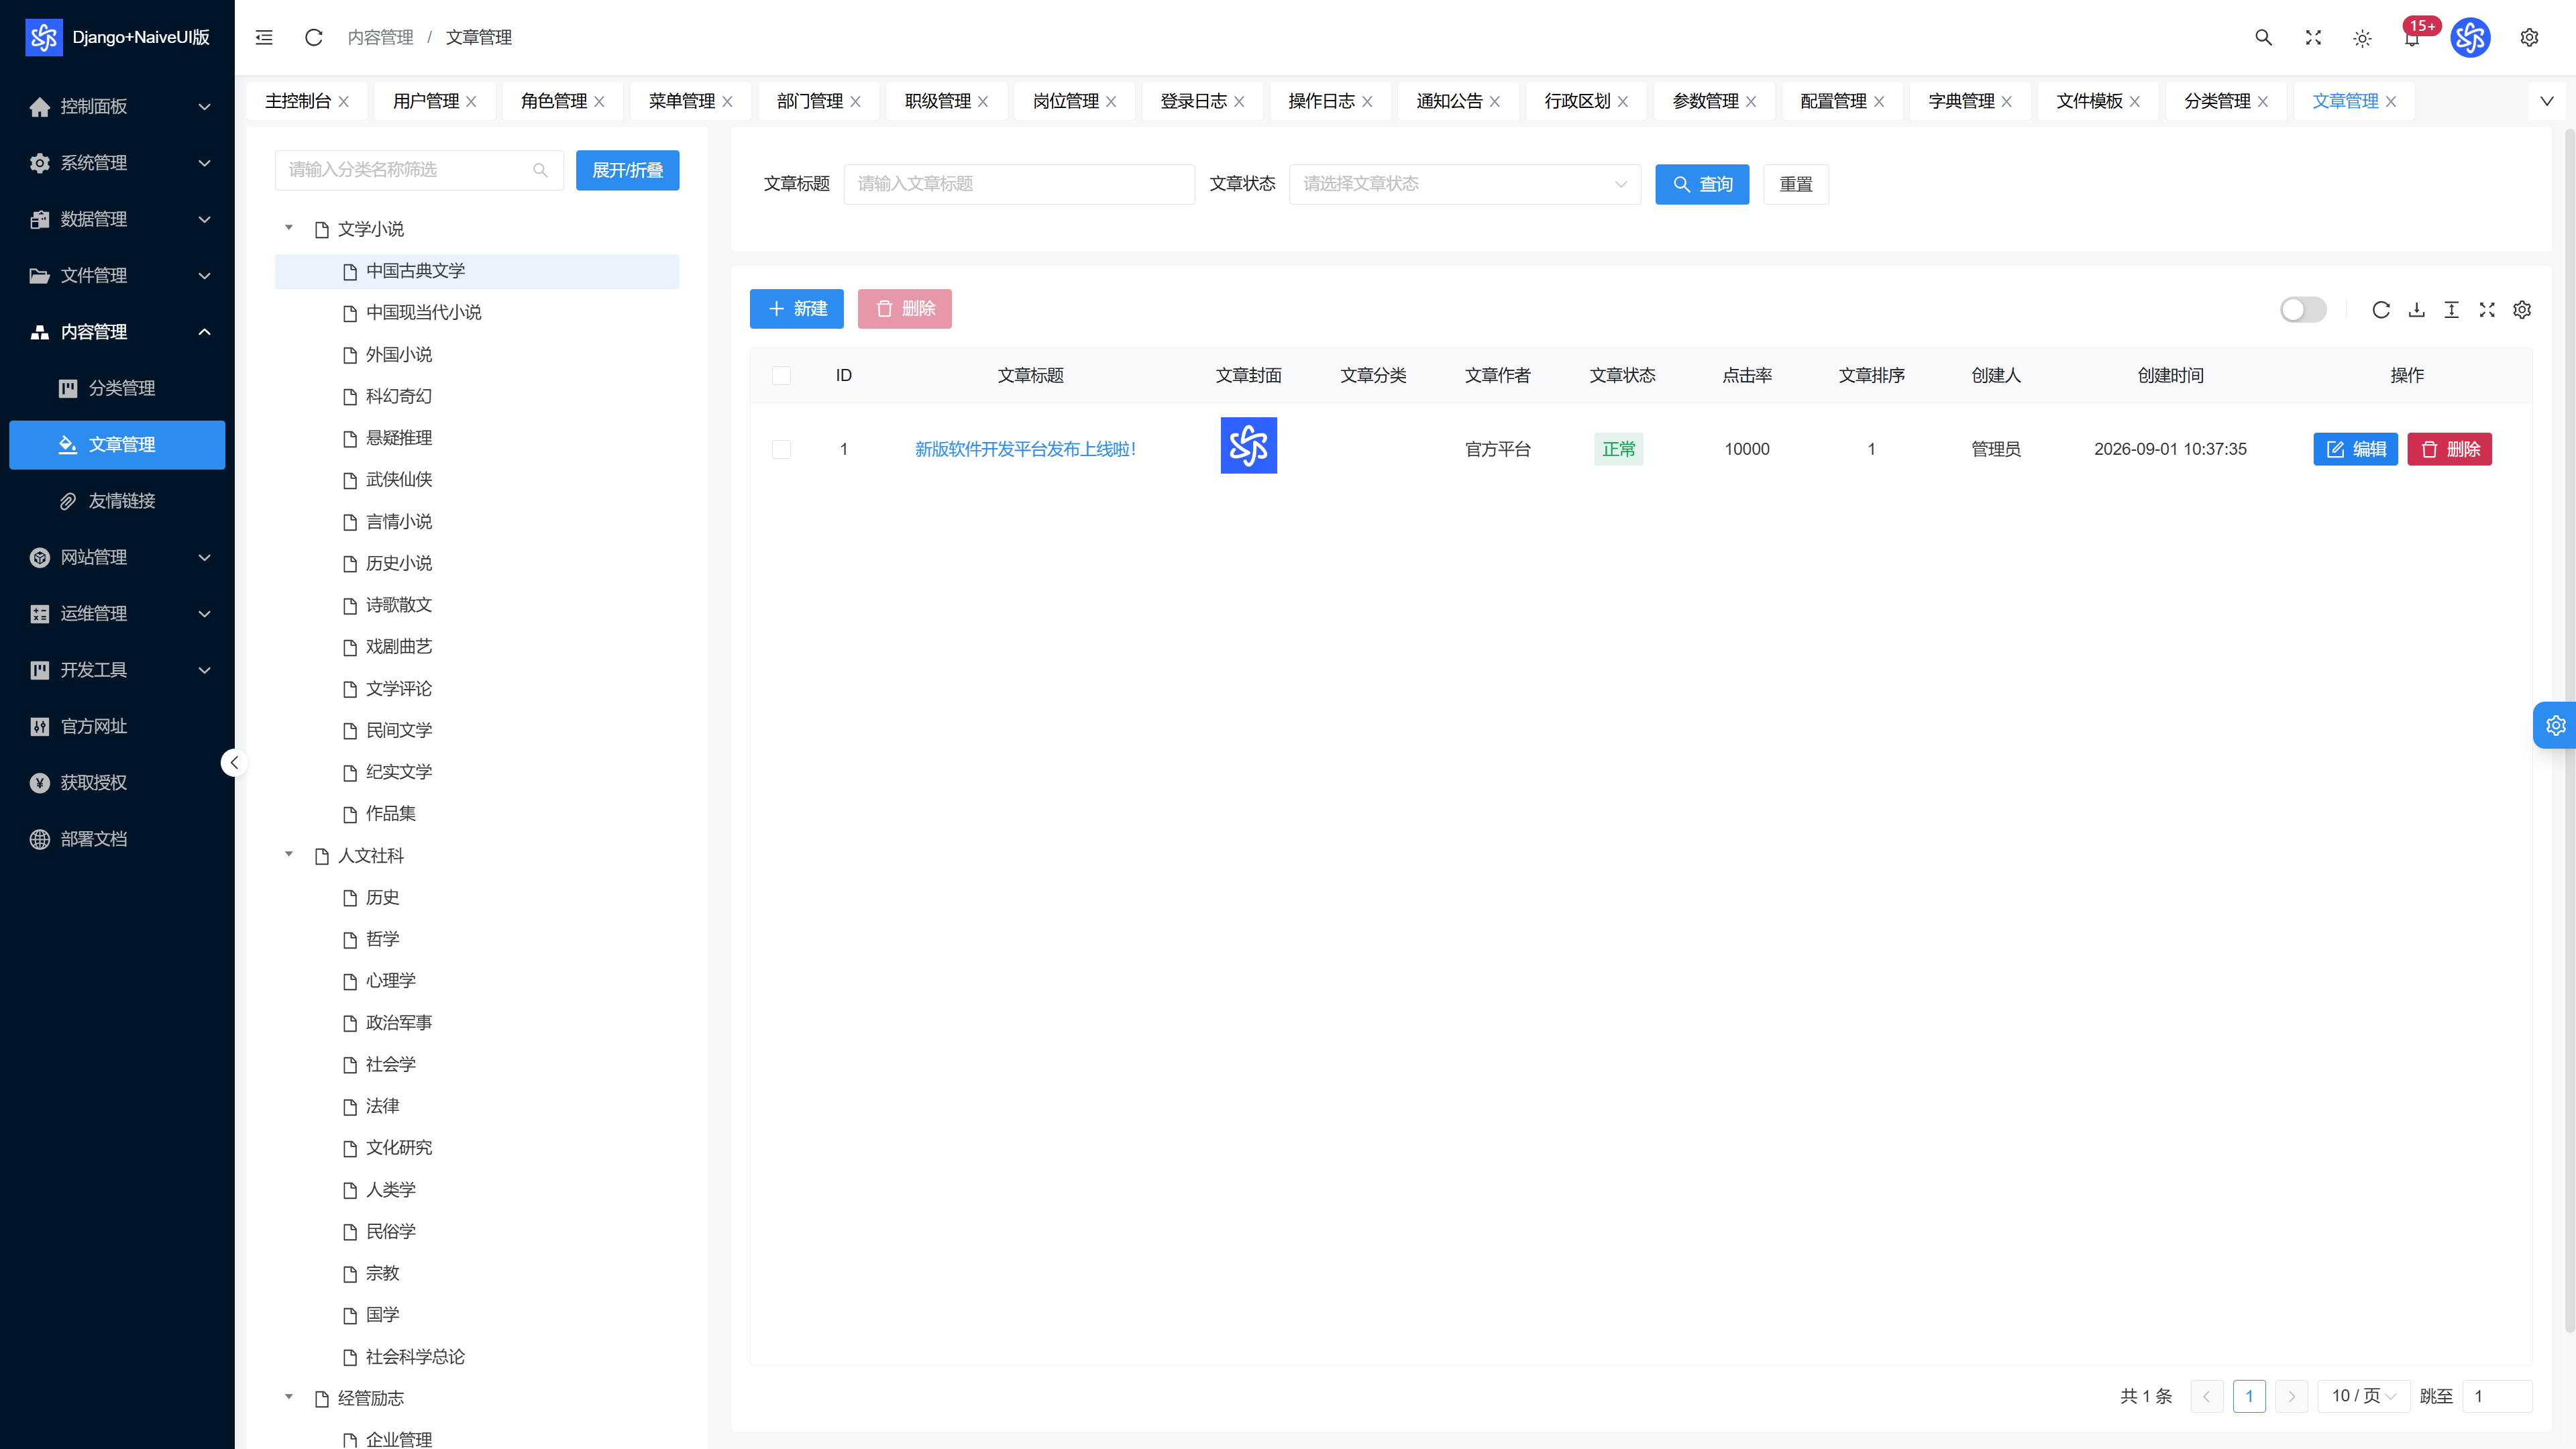Select the checkbox for article row 1
Screen dimensions: 2576x1449
pyautogui.click(x=782, y=450)
